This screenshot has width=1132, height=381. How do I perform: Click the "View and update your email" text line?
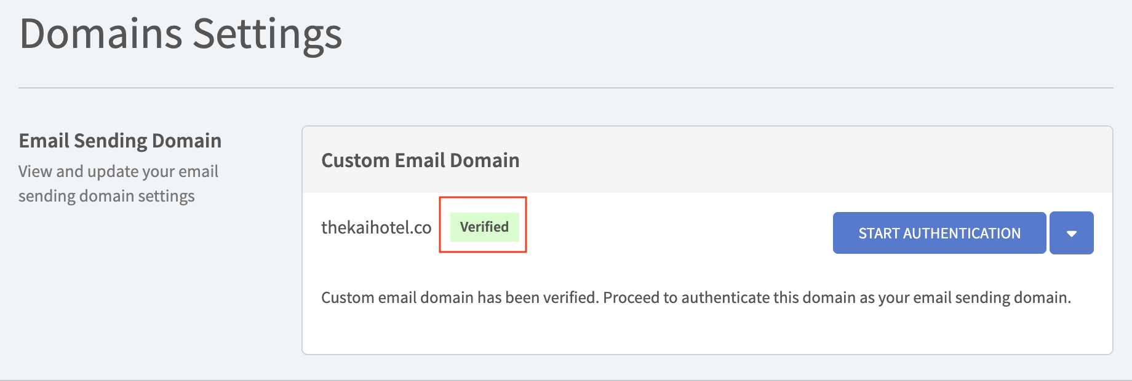118,171
